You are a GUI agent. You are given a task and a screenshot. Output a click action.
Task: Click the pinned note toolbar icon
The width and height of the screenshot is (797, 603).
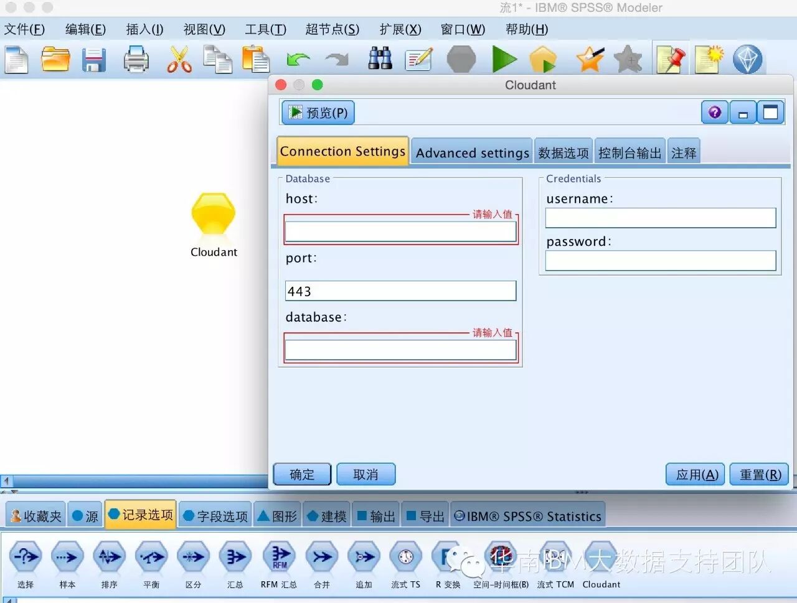pos(671,60)
